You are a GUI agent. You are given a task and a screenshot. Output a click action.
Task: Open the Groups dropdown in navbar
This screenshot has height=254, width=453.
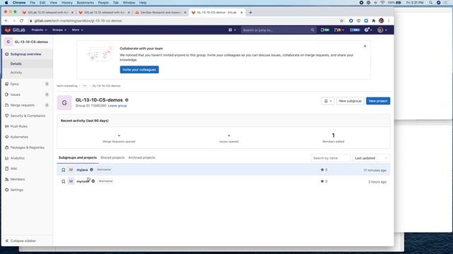59,30
